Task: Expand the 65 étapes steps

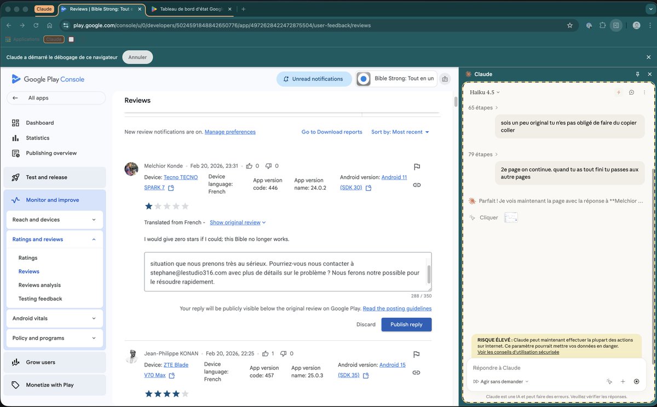Action: coord(483,108)
